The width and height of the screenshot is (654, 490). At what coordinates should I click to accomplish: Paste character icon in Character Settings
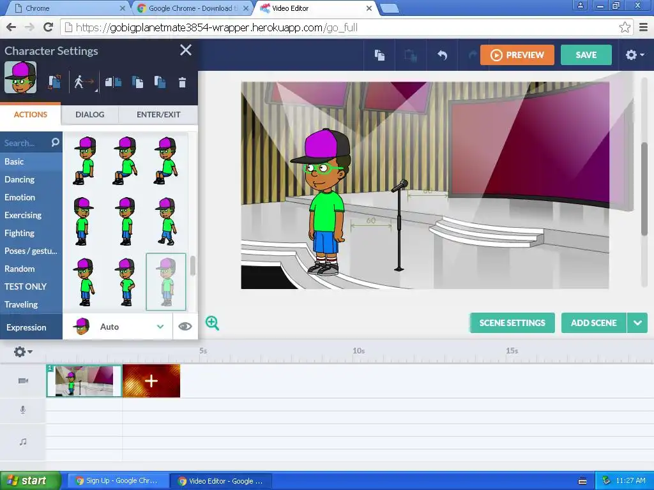tap(160, 82)
